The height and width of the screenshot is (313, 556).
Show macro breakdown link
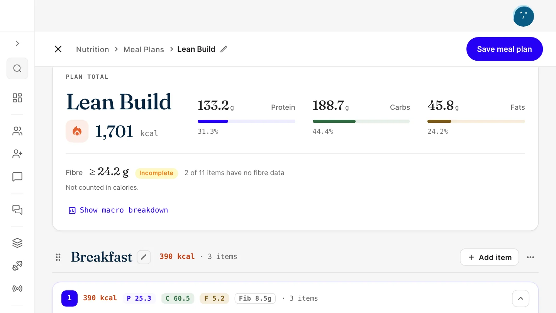[118, 210]
